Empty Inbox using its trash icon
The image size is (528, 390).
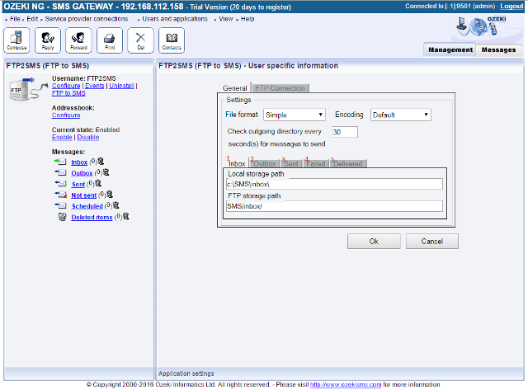(x=101, y=162)
